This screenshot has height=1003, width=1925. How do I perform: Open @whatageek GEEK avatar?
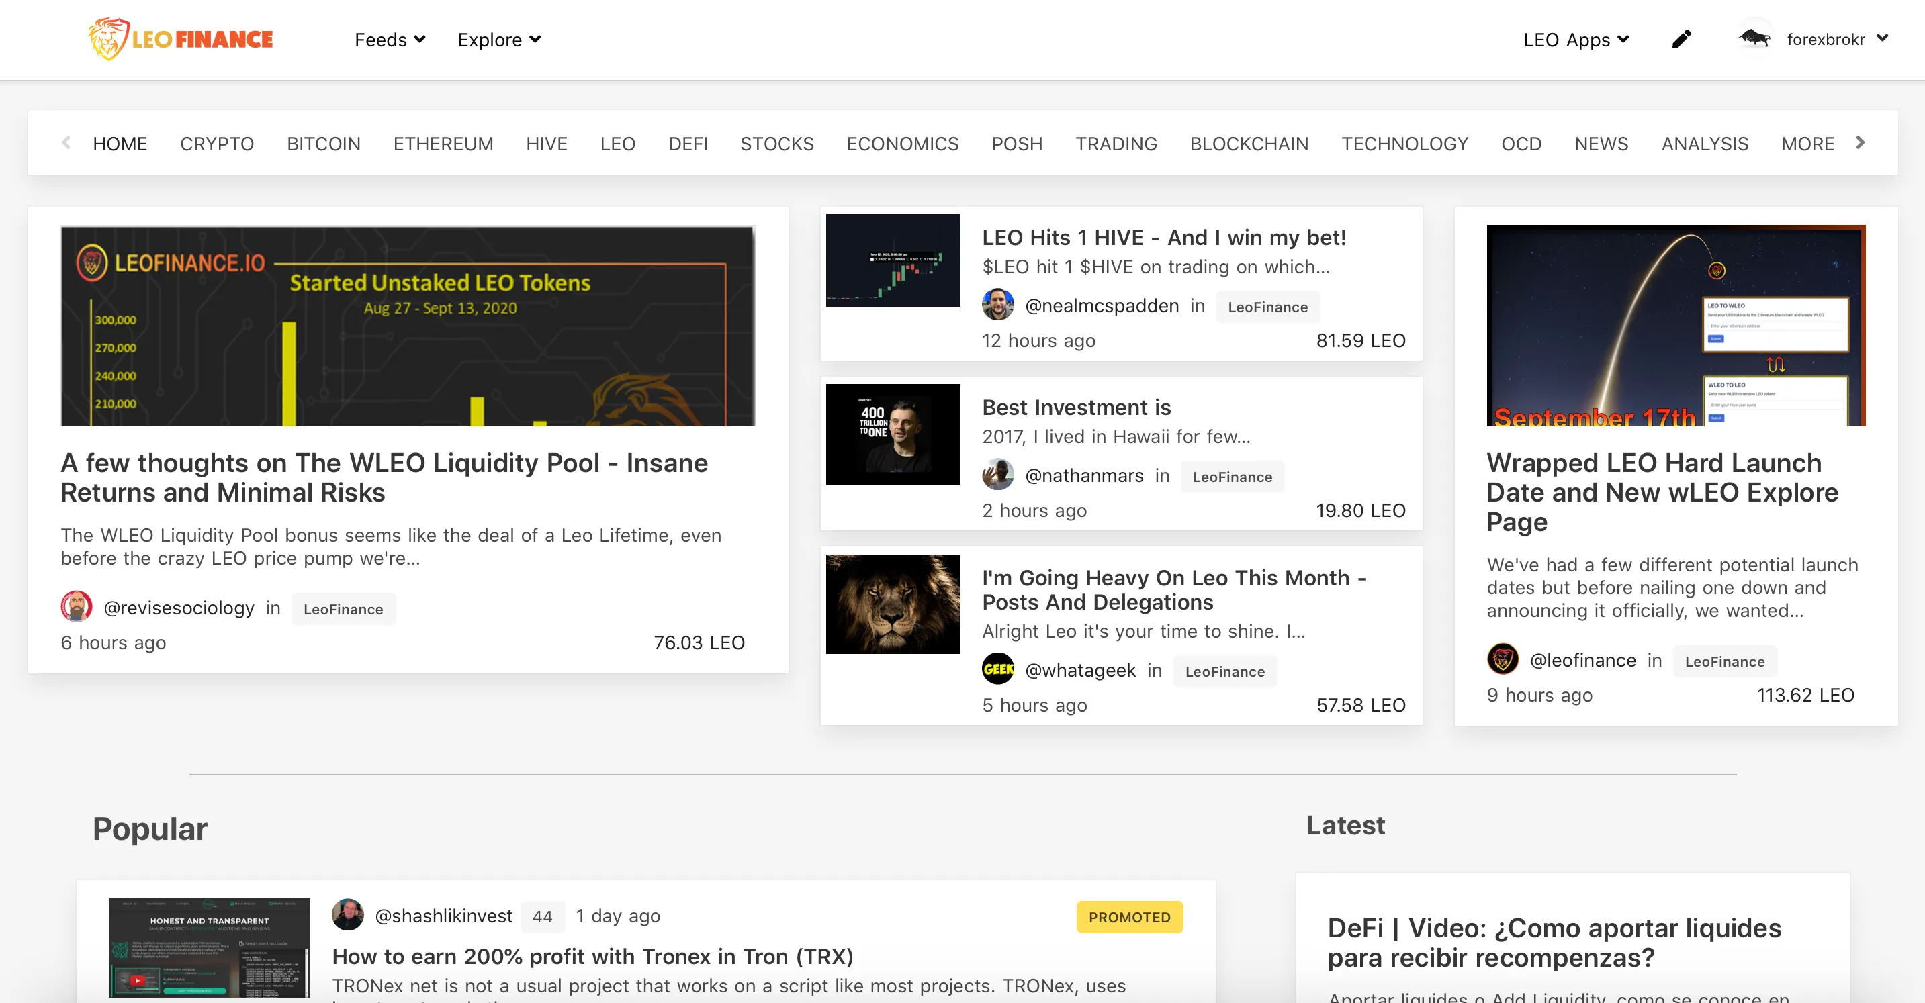[997, 669]
